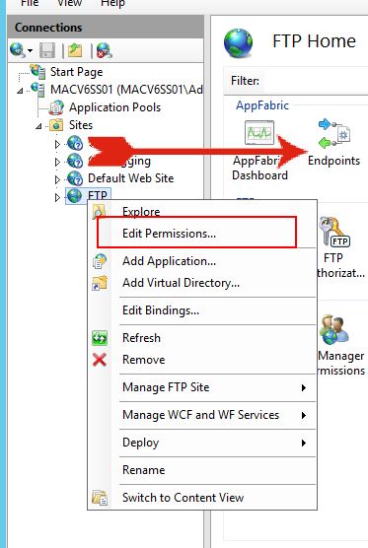Click the Remove red X entry
This screenshot has width=368, height=548.
point(143,360)
